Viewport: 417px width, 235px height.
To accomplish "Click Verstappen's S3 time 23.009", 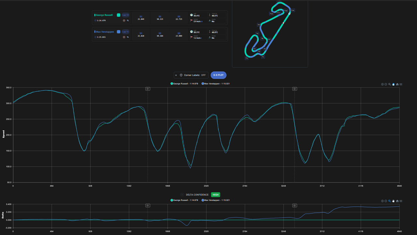I will (x=179, y=36).
